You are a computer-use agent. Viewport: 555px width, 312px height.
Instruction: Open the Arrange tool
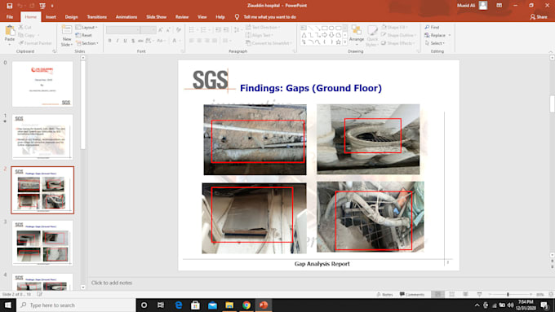pos(357,36)
